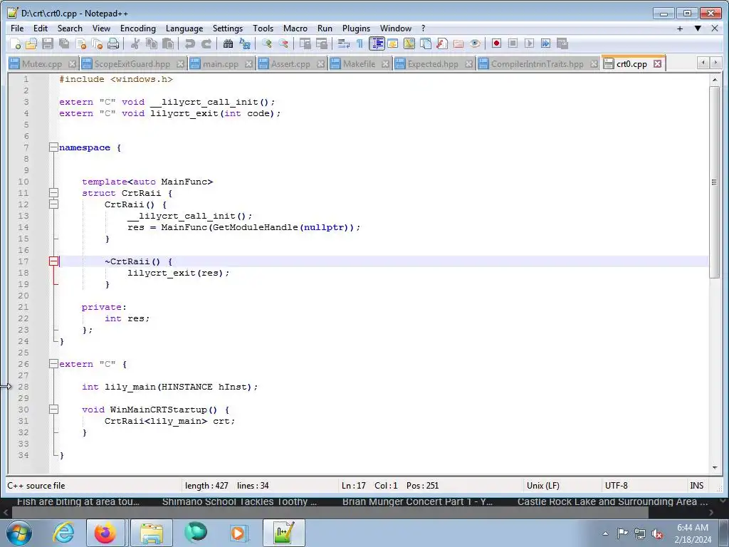Click the add new tab plus button
The width and height of the screenshot is (729, 547).
(x=680, y=28)
